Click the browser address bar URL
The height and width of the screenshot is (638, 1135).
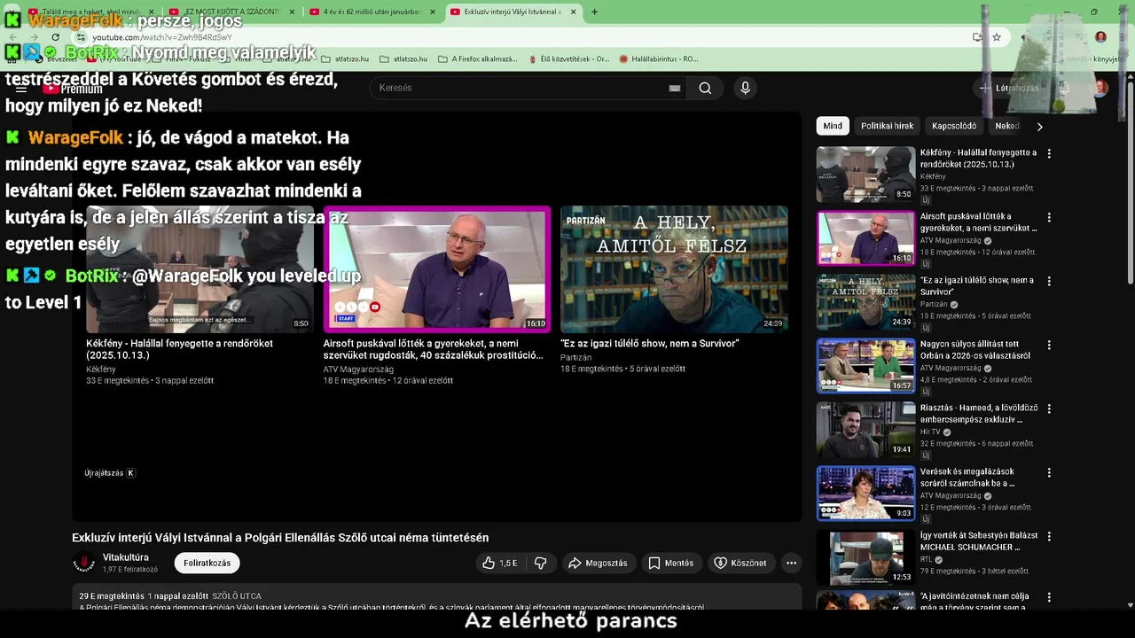[162, 37]
